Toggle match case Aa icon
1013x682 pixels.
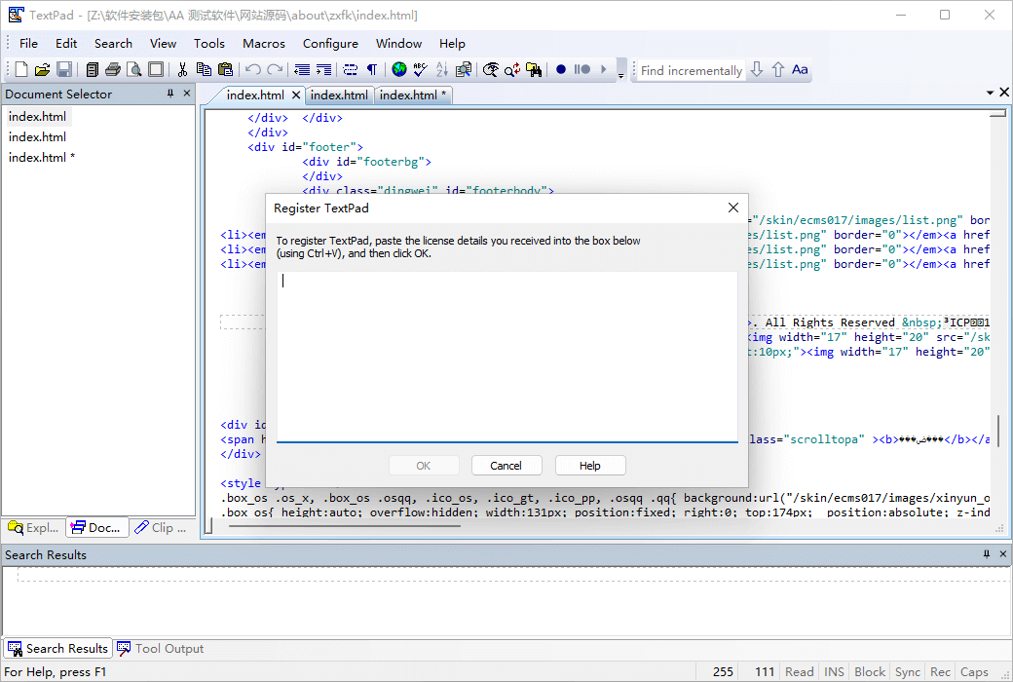pyautogui.click(x=800, y=69)
